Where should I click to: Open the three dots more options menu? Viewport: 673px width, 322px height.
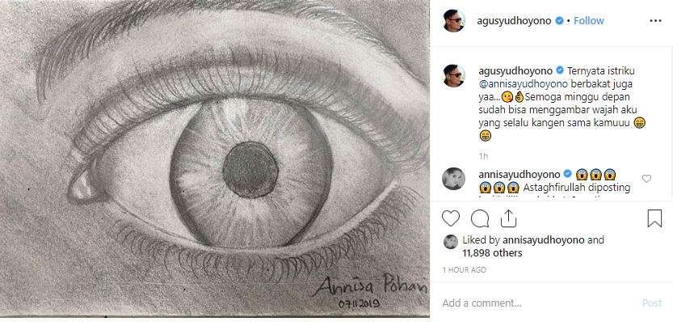[655, 21]
